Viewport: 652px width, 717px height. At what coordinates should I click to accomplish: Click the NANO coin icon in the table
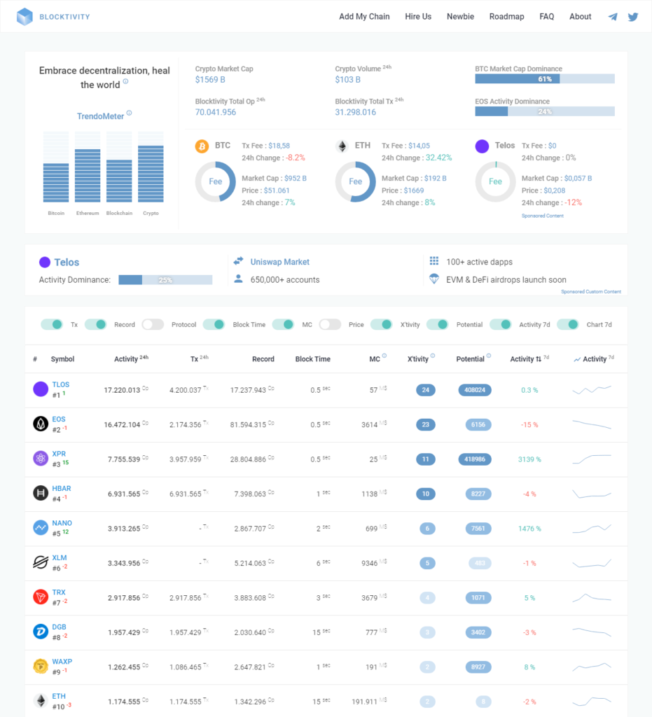tap(41, 528)
